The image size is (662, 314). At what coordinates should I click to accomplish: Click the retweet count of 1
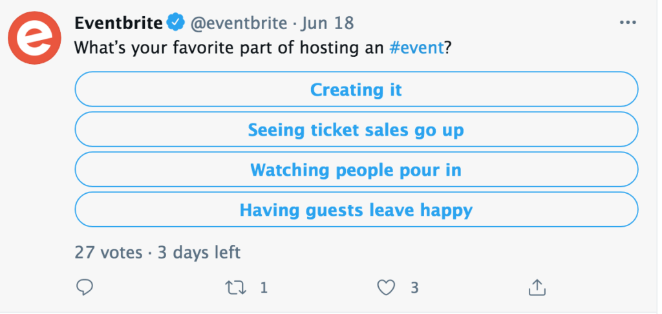coord(264,288)
